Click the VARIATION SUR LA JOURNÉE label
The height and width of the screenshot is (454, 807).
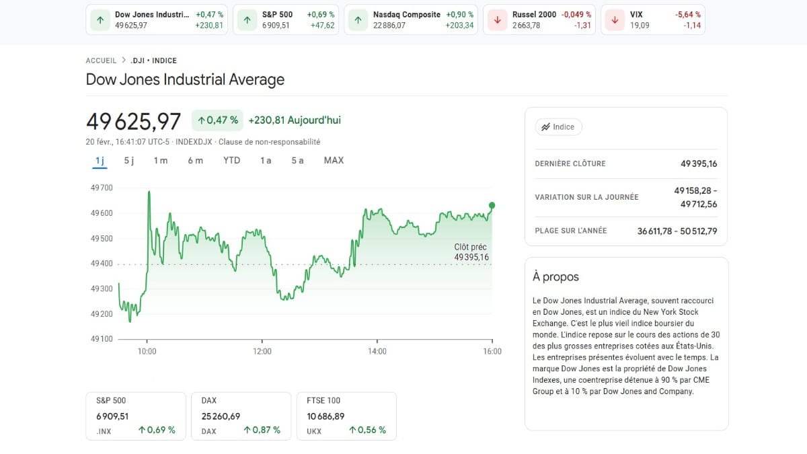(586, 197)
